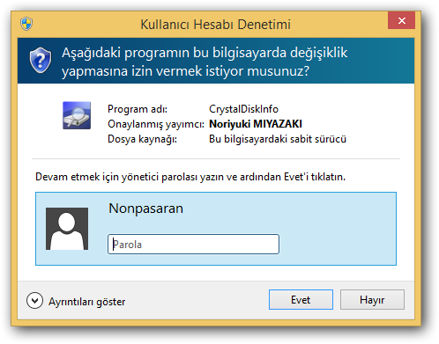The width and height of the screenshot is (439, 344).
Task: Confirm with the Evet button
Action: (x=301, y=300)
